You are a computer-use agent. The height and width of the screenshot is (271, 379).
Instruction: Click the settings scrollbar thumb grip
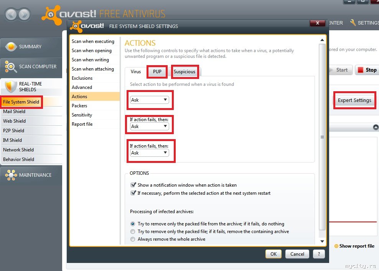[x=322, y=137]
